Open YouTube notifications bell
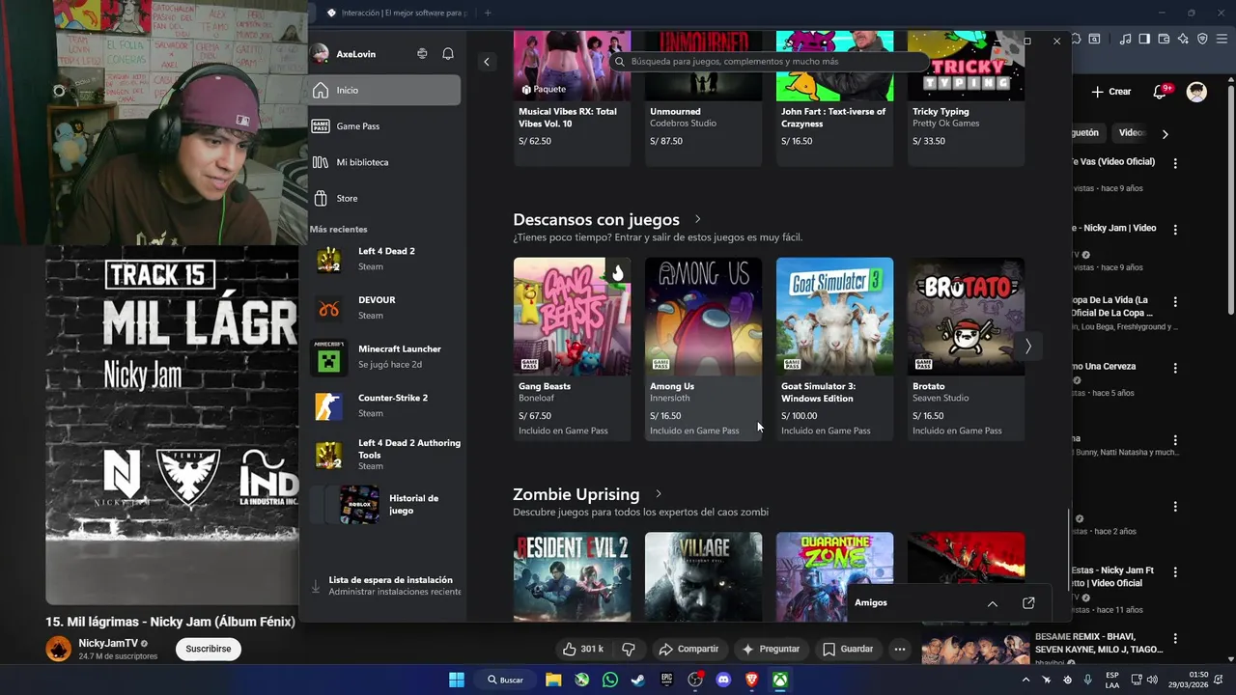Screen dimensions: 1236x695 [x=1160, y=92]
